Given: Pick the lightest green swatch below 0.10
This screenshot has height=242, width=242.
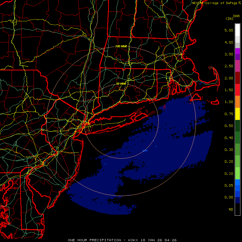Looking at the screenshot, I should click(237, 173).
